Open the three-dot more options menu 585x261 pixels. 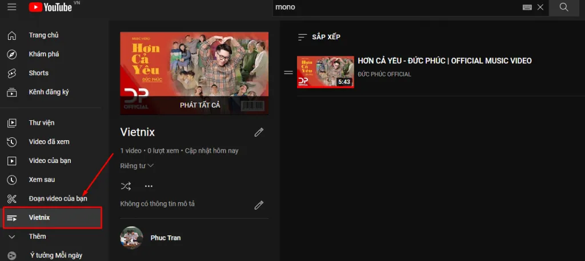pyautogui.click(x=149, y=186)
